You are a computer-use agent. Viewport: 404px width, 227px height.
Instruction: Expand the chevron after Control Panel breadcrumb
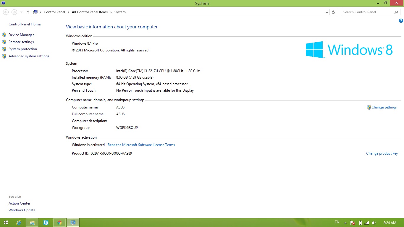(68, 12)
